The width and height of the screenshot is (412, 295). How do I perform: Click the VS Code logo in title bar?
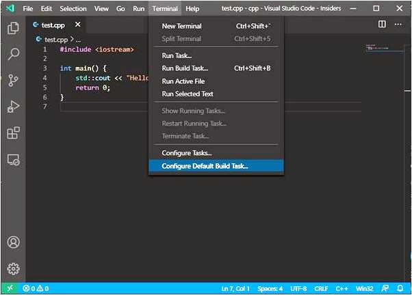(10, 8)
